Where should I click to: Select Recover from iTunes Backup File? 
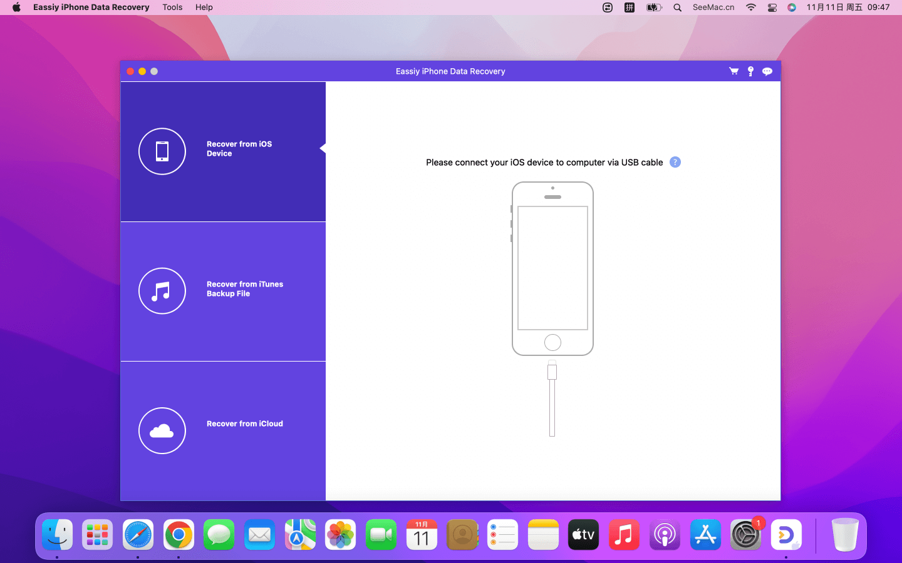click(x=244, y=289)
